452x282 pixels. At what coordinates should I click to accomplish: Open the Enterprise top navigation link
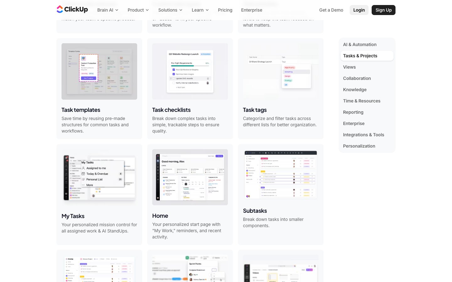click(x=251, y=10)
